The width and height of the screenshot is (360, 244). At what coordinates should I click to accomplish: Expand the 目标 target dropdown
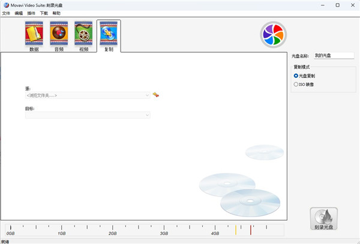tap(147, 115)
